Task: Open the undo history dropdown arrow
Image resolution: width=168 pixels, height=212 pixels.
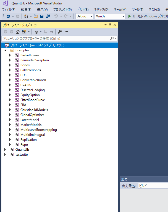Action: pos(61,16)
